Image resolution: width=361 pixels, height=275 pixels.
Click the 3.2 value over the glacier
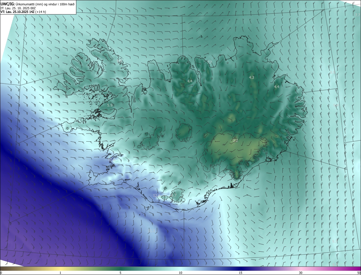tap(235, 140)
